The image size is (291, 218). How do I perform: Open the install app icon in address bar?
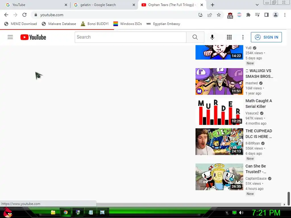click(200, 15)
